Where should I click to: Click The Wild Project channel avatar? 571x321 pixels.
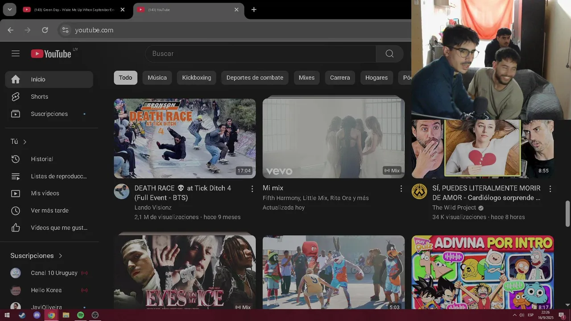(x=419, y=191)
